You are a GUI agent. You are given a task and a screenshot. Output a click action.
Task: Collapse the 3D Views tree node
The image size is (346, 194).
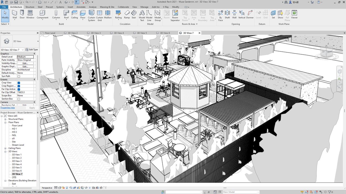click(x=5, y=151)
